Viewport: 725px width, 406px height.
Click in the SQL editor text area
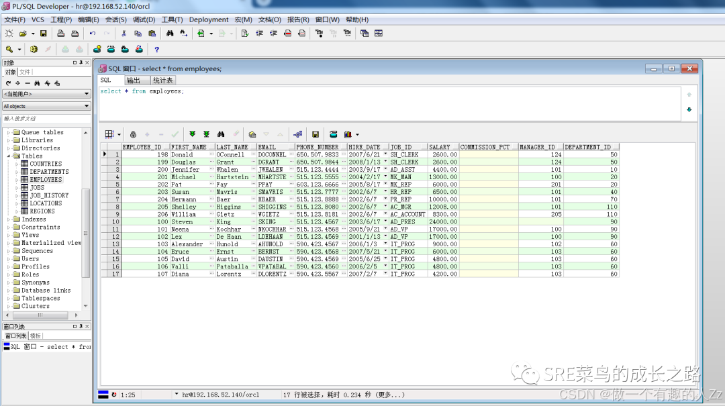pos(390,104)
